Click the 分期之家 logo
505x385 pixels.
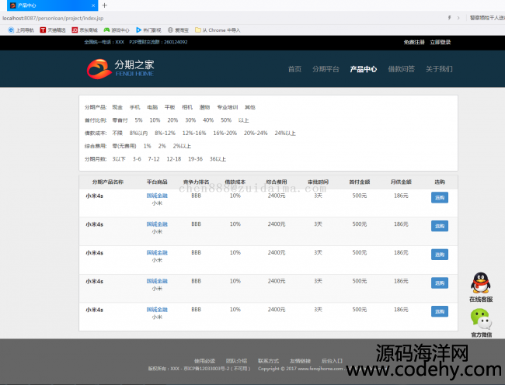120,69
